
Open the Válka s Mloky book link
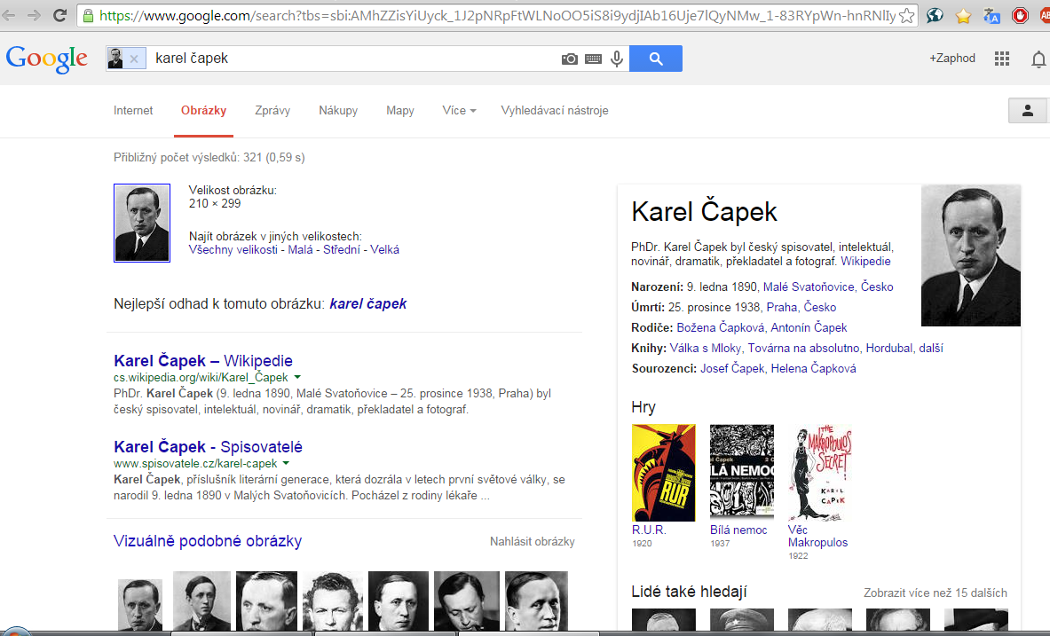click(x=706, y=348)
